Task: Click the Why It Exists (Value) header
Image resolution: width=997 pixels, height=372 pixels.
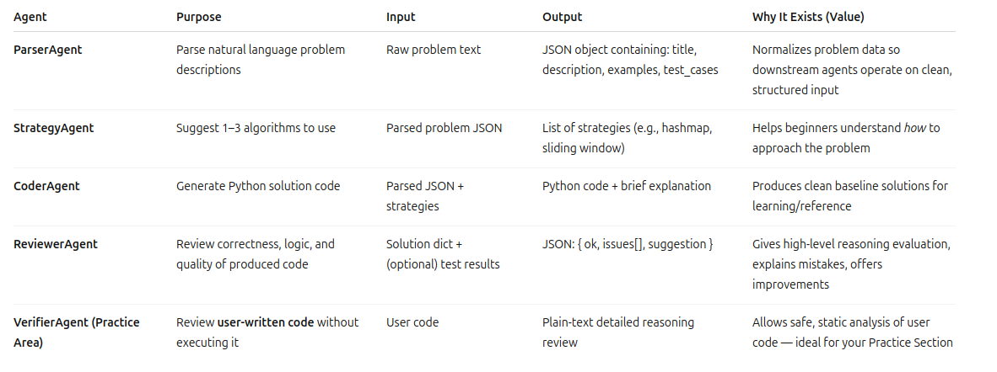Action: (x=806, y=17)
